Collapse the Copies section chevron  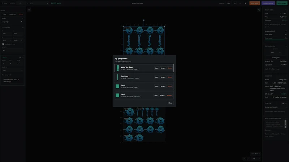pos(23,58)
